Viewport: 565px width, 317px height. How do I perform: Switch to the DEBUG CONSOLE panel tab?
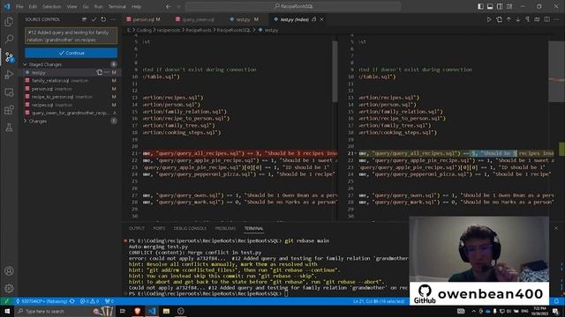click(190, 229)
